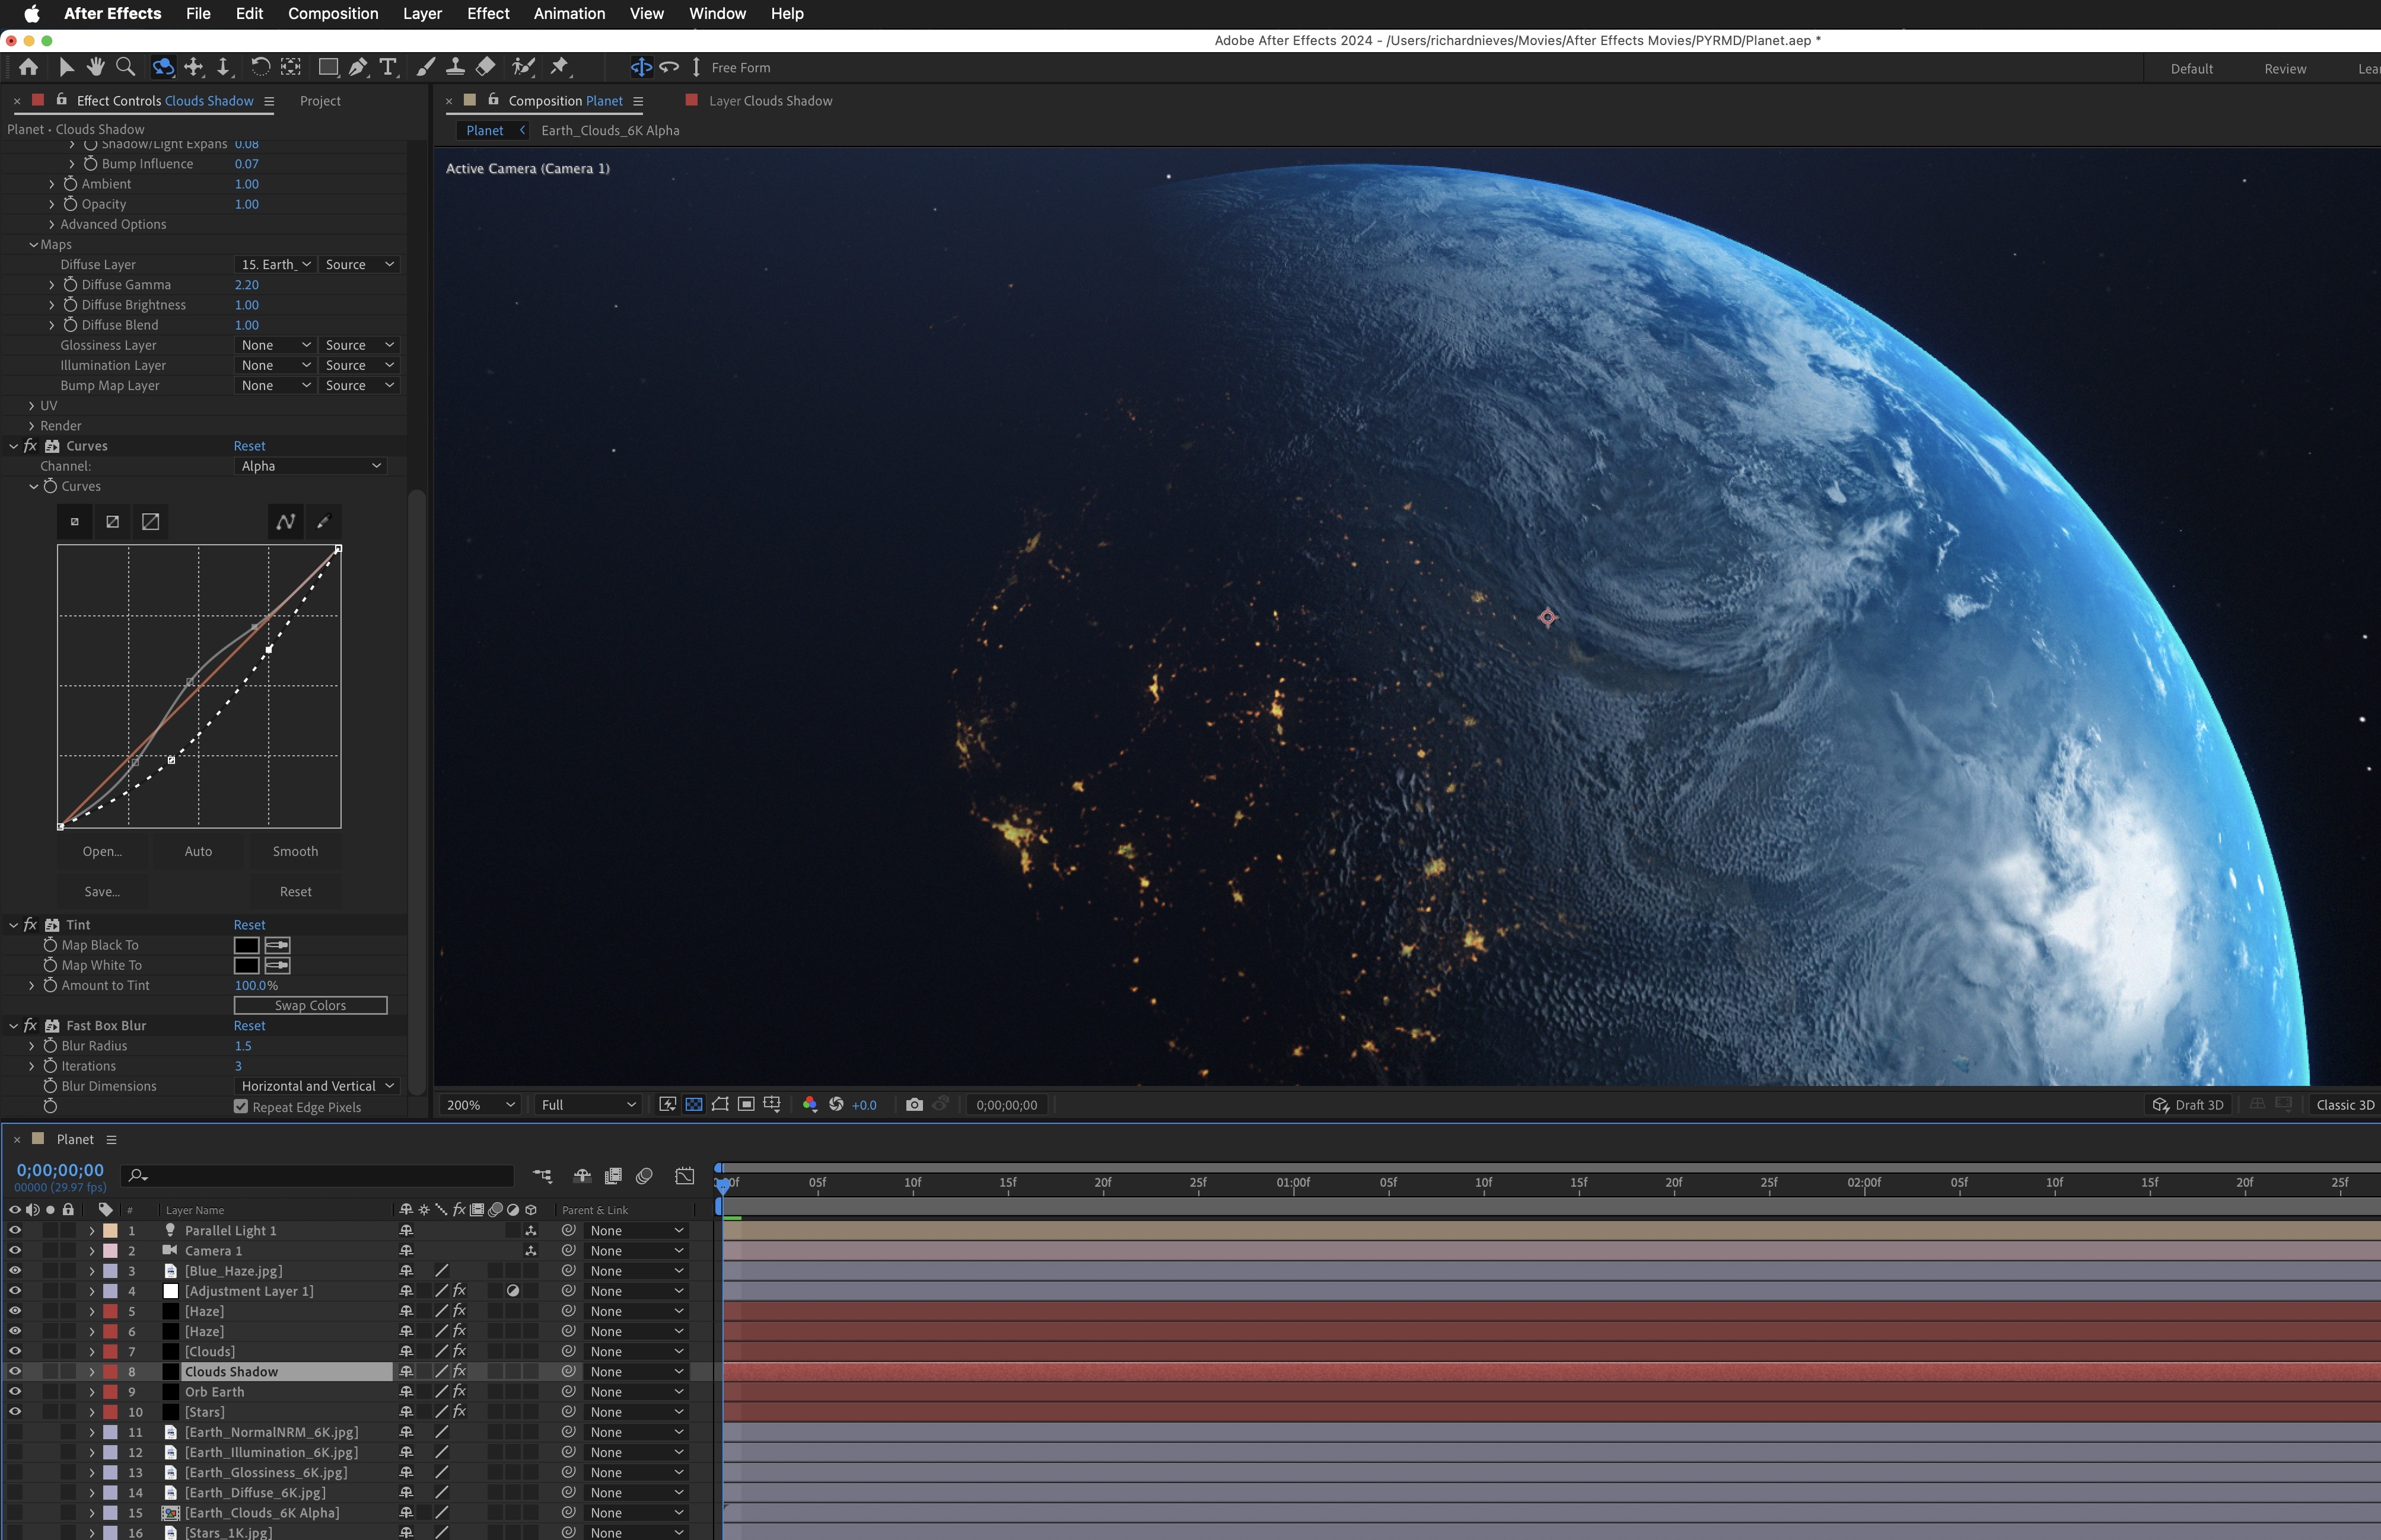
Task: Toggle visibility of Parallel Light 1 layer
Action: coord(15,1230)
